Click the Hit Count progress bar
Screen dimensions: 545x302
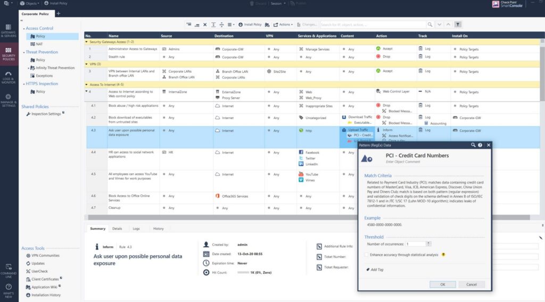point(243,273)
